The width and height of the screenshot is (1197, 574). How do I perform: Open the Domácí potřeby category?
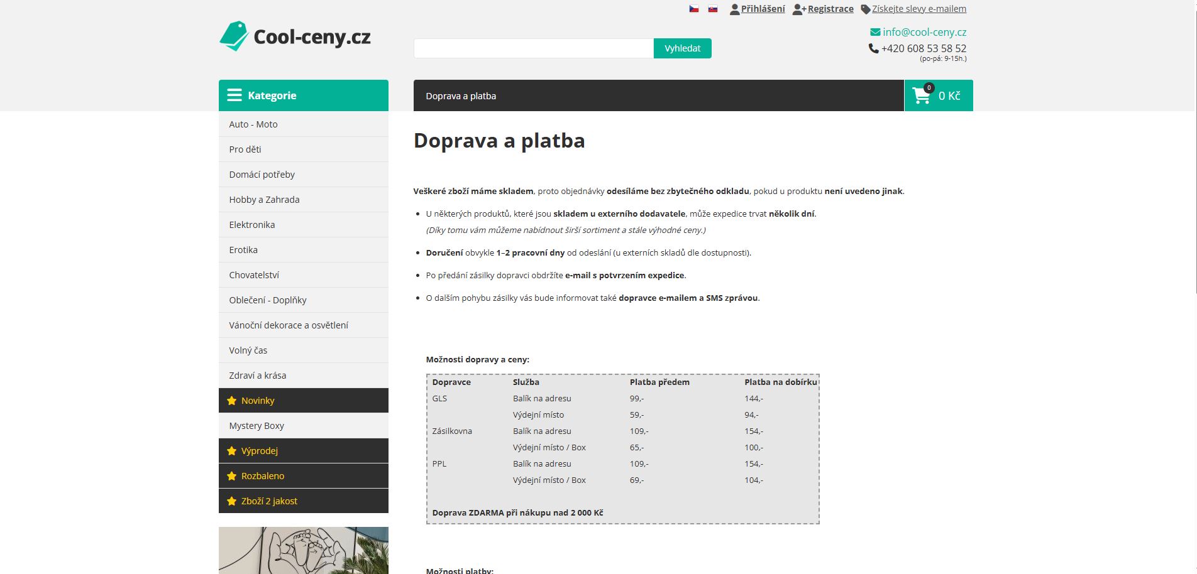tap(304, 175)
